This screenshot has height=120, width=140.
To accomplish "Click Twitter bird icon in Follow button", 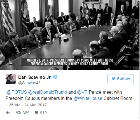I will (114, 79).
